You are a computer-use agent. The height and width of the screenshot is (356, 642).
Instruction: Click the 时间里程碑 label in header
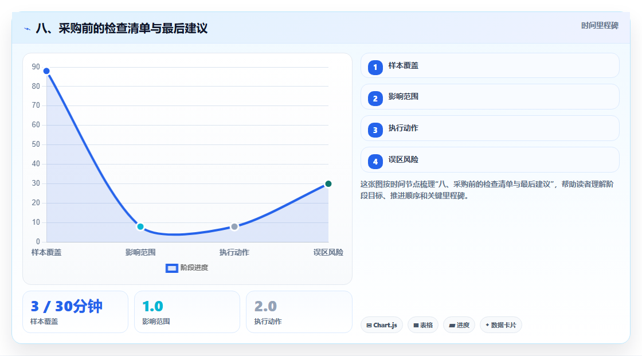(x=600, y=26)
